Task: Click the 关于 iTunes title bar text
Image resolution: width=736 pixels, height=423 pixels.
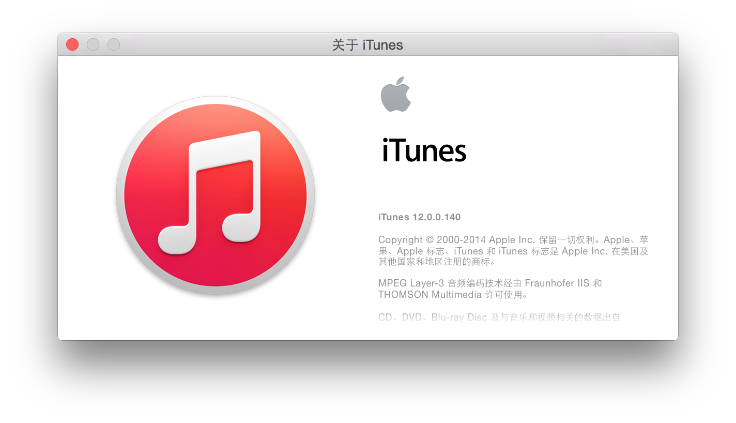Action: tap(367, 45)
